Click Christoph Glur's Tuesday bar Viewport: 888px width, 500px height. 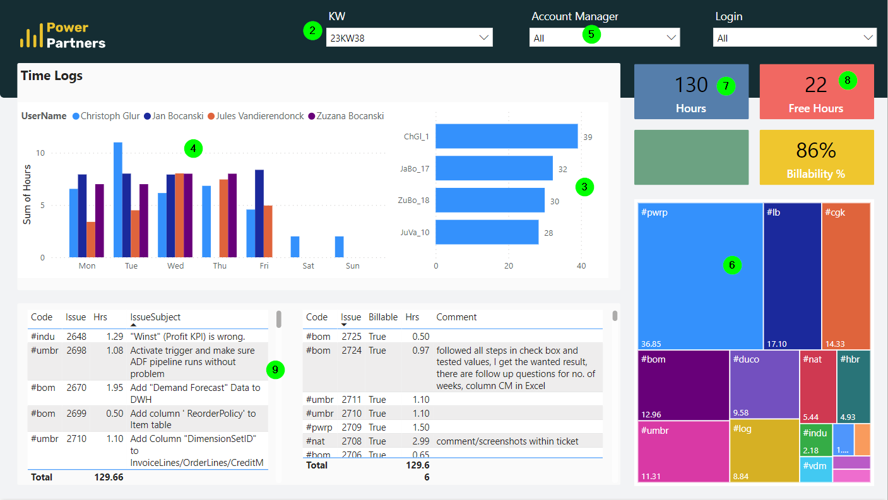(118, 200)
